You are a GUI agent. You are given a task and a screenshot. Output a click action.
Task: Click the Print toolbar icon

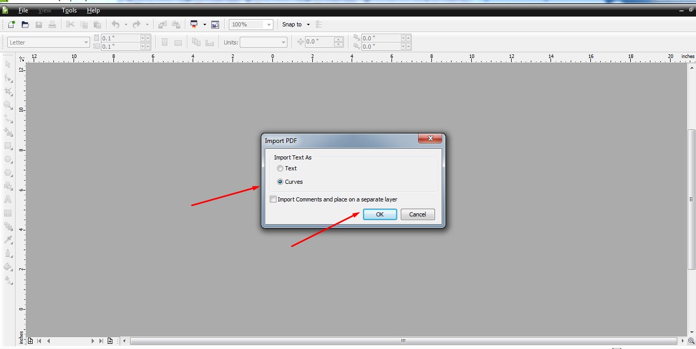(52, 24)
